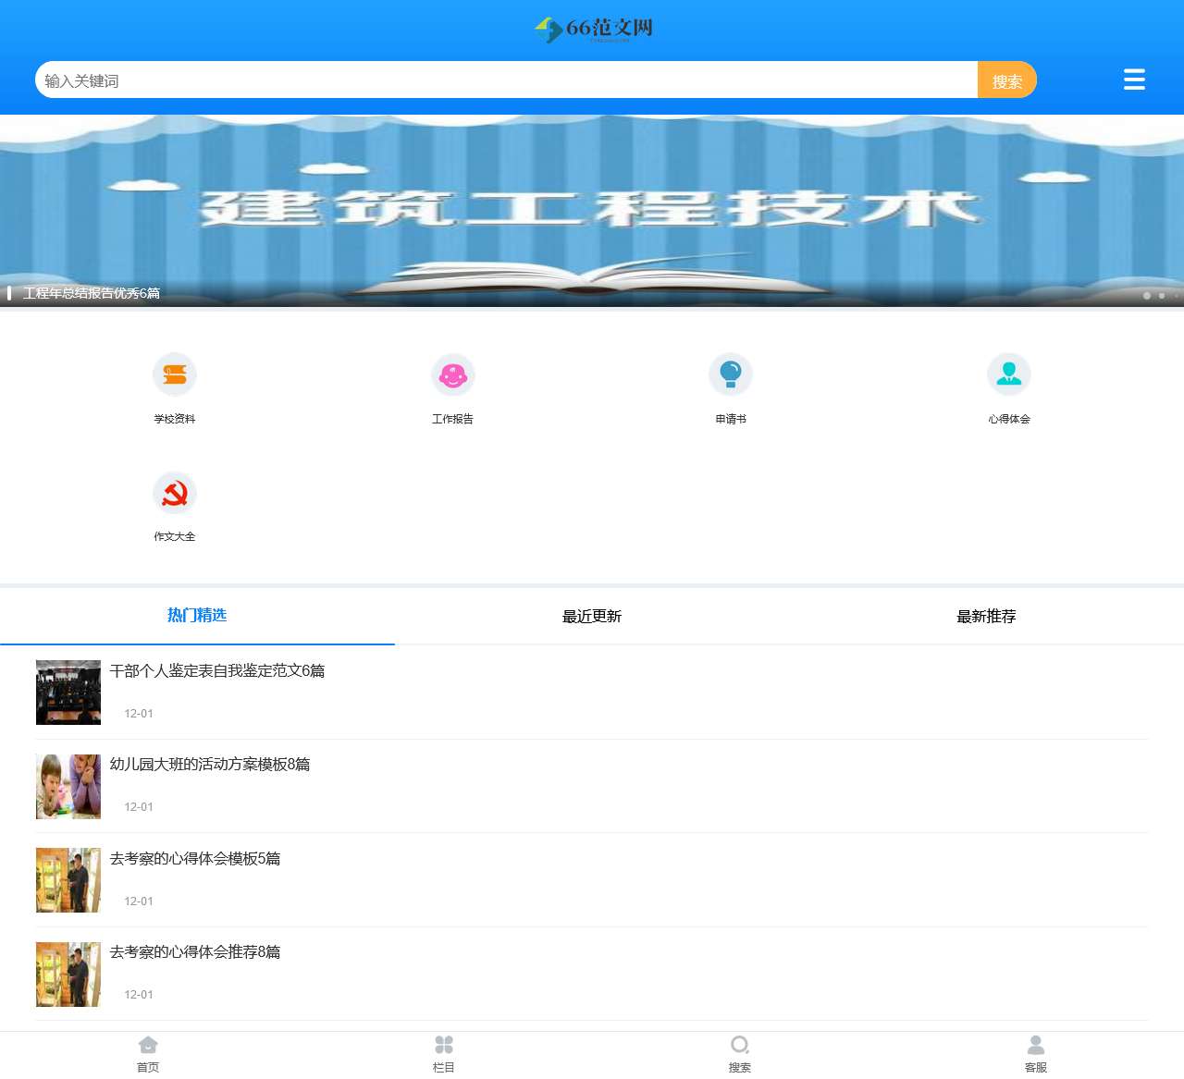This screenshot has height=1079, width=1184.
Task: Click the 66范文网 logo
Action: pyautogui.click(x=593, y=30)
